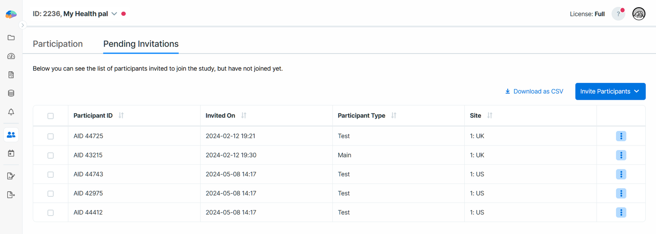The image size is (656, 234).
Task: Sort by Participant ID arrows icon
Action: coord(121,116)
